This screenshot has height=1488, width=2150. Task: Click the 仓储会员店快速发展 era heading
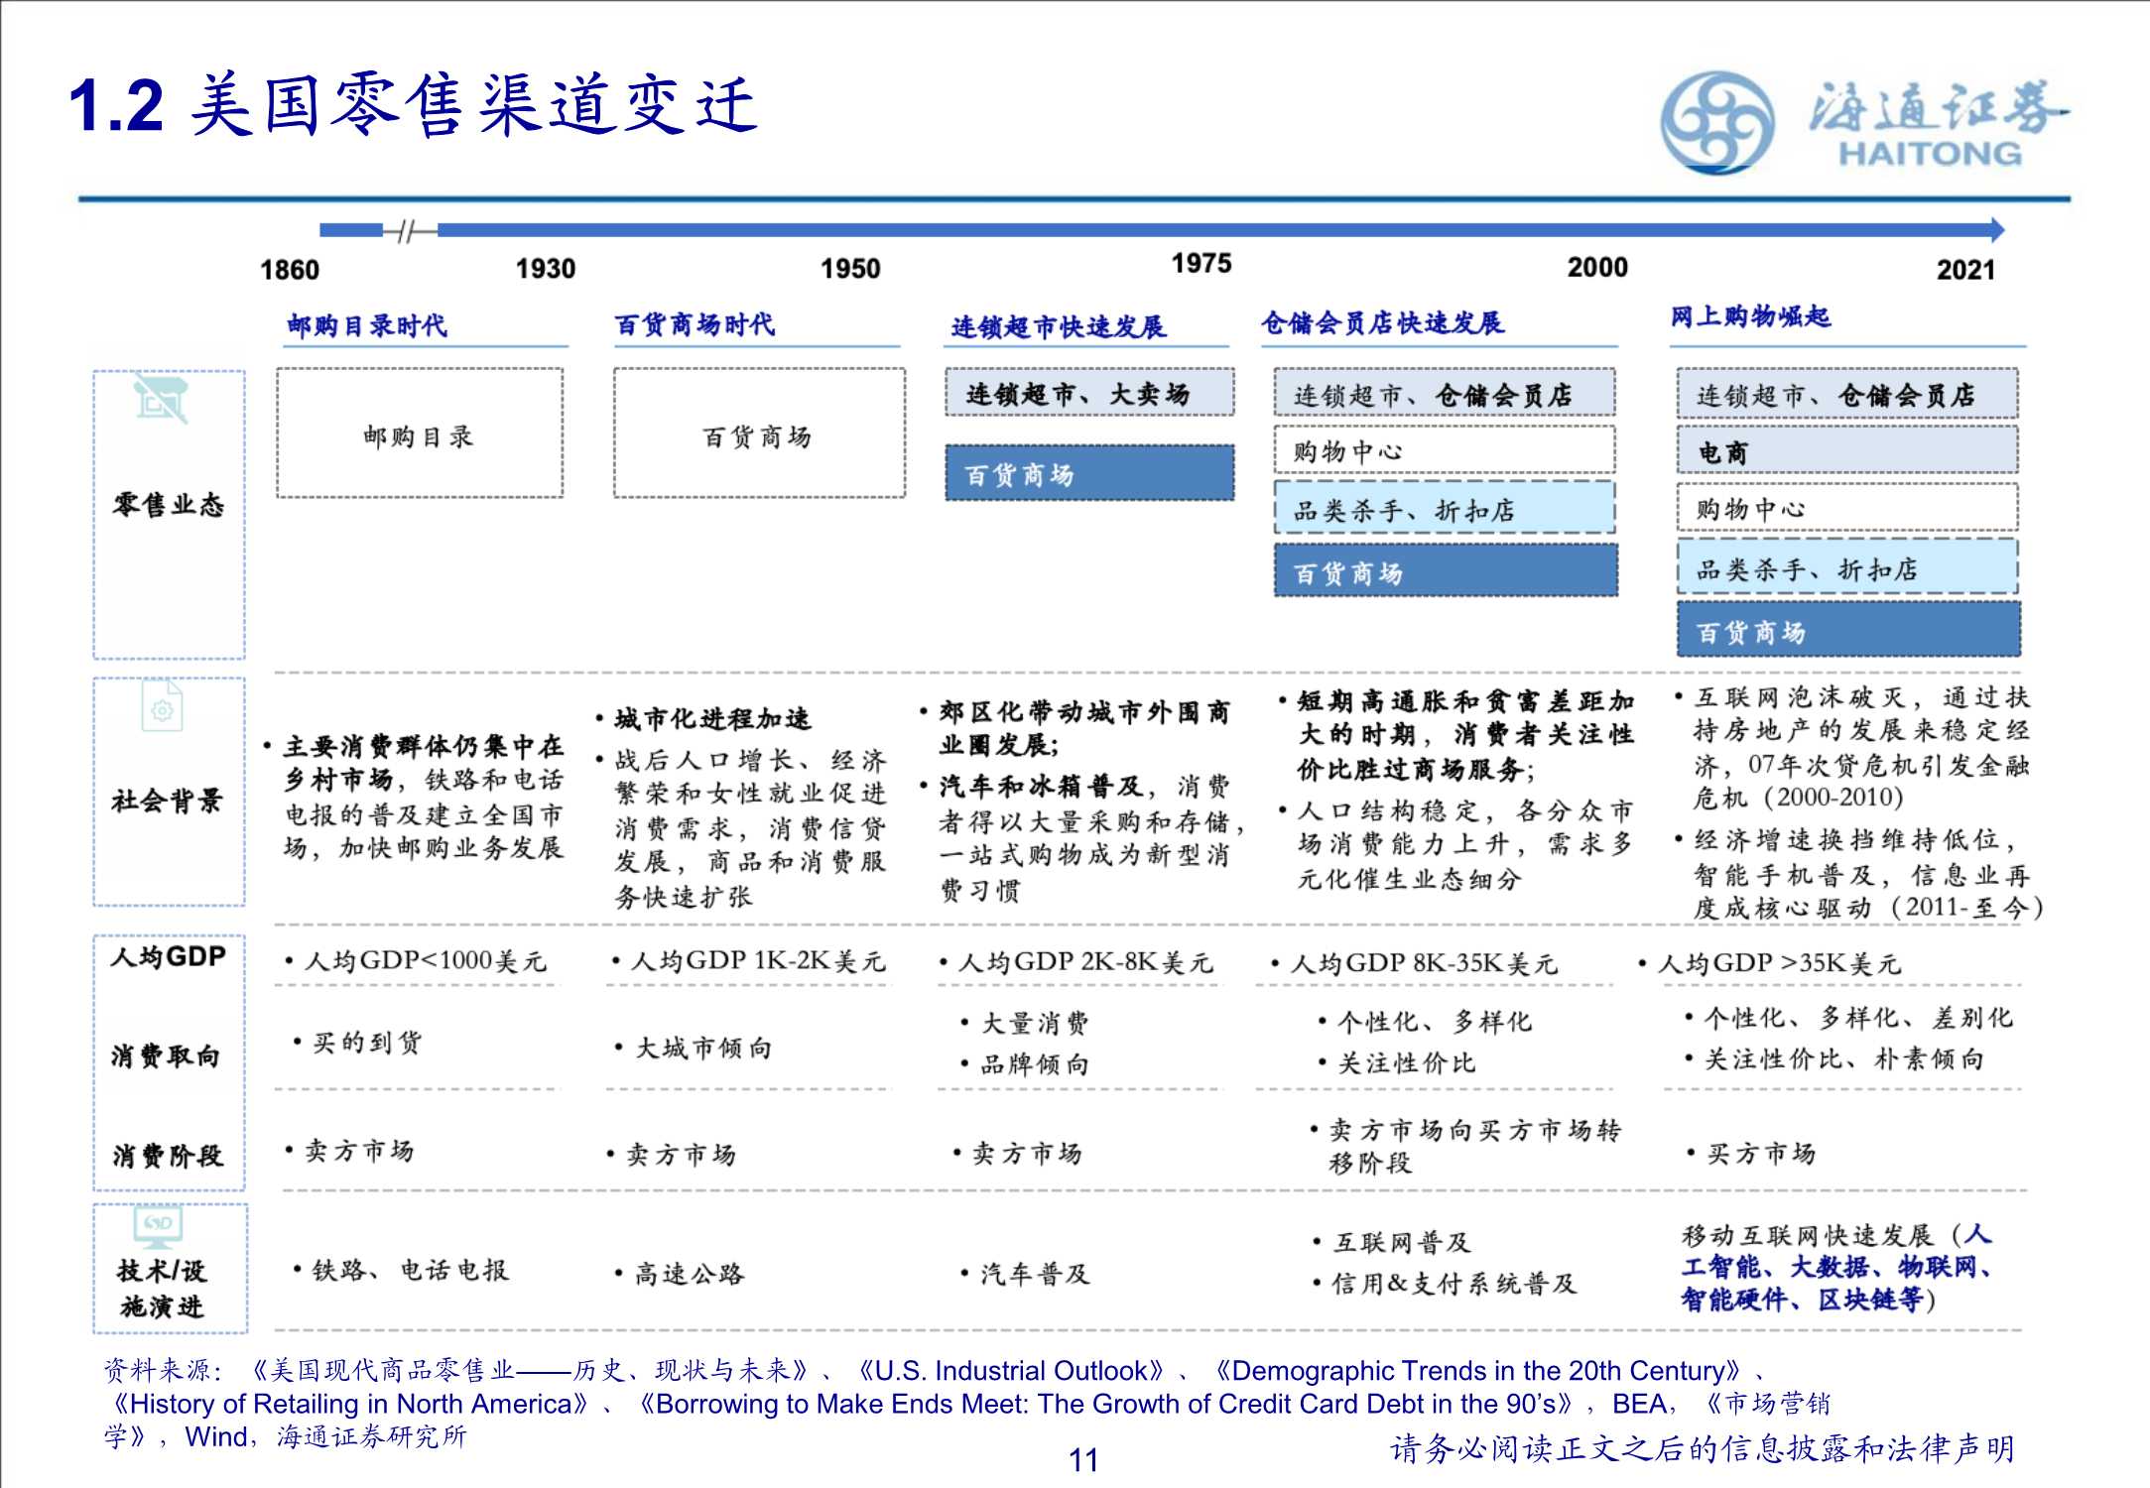pos(1383,322)
